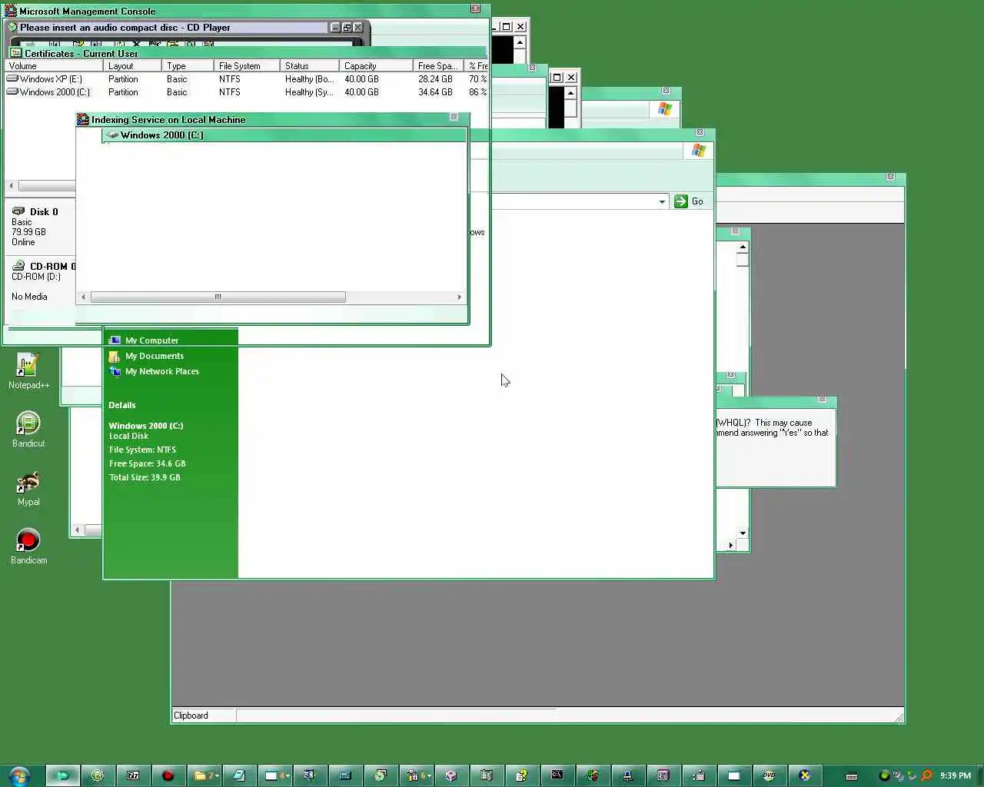Click the red record Bandicam taskbar button

point(168,775)
